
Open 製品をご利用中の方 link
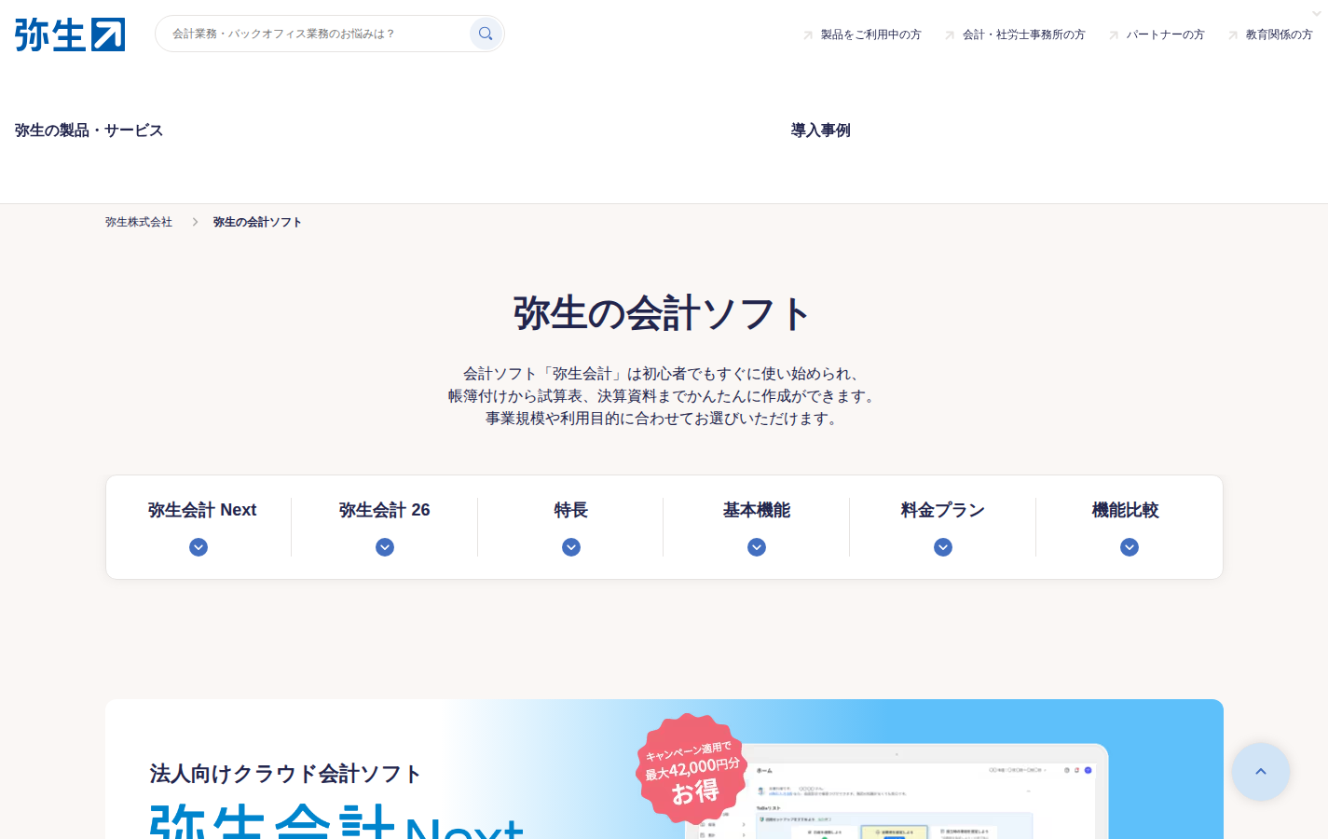pos(870,34)
